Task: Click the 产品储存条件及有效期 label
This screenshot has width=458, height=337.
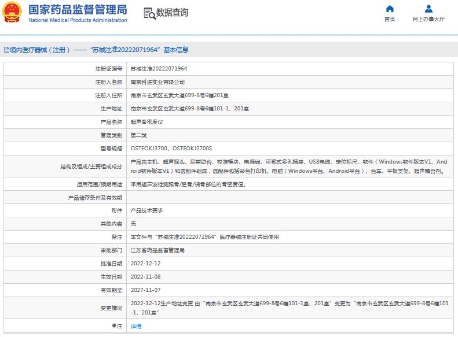Action: point(95,198)
